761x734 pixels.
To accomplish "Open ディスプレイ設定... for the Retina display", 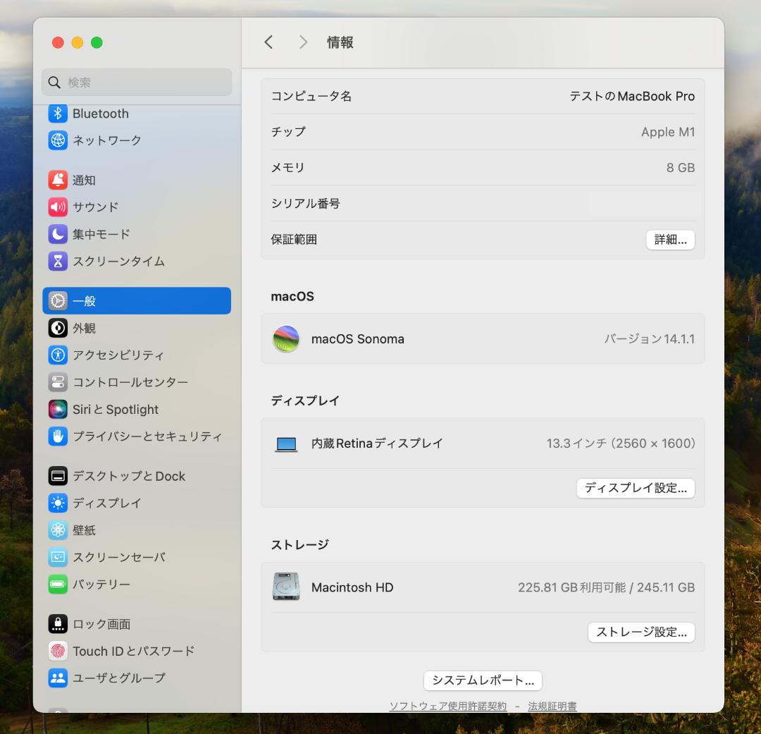I will (635, 488).
